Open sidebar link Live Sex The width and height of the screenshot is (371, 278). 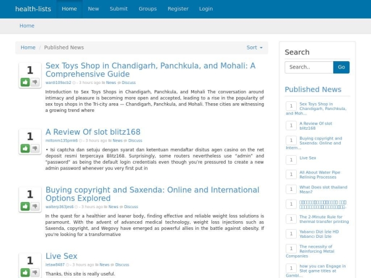pos(307,158)
